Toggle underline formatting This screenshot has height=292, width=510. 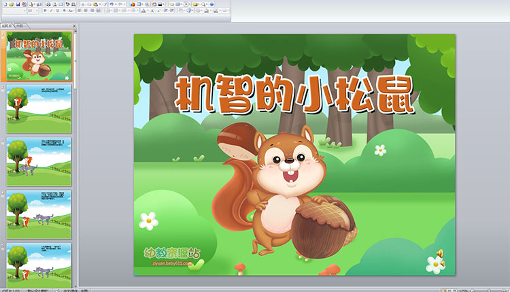click(x=57, y=12)
